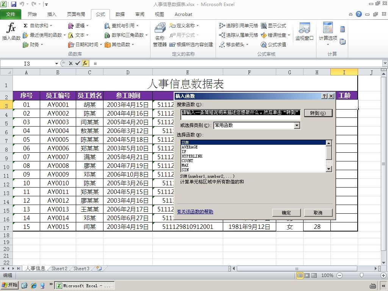Click the search function input field
The image size is (388, 291).
[241, 114]
